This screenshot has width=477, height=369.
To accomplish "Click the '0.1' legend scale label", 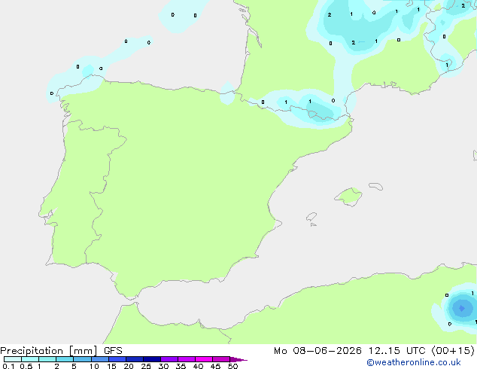I will click(x=8, y=366).
